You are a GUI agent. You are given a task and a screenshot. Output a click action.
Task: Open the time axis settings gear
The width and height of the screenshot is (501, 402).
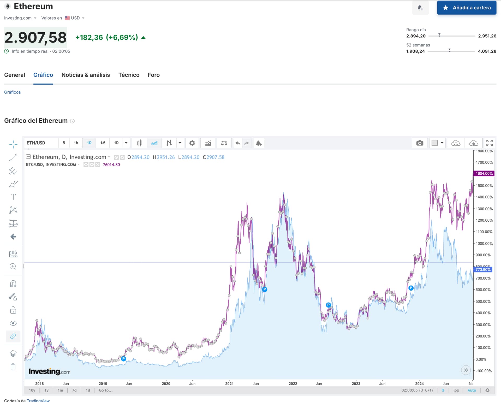[x=487, y=390]
